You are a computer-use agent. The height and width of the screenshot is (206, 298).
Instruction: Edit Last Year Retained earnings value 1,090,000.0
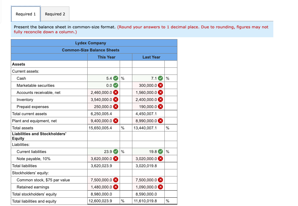[148, 187]
